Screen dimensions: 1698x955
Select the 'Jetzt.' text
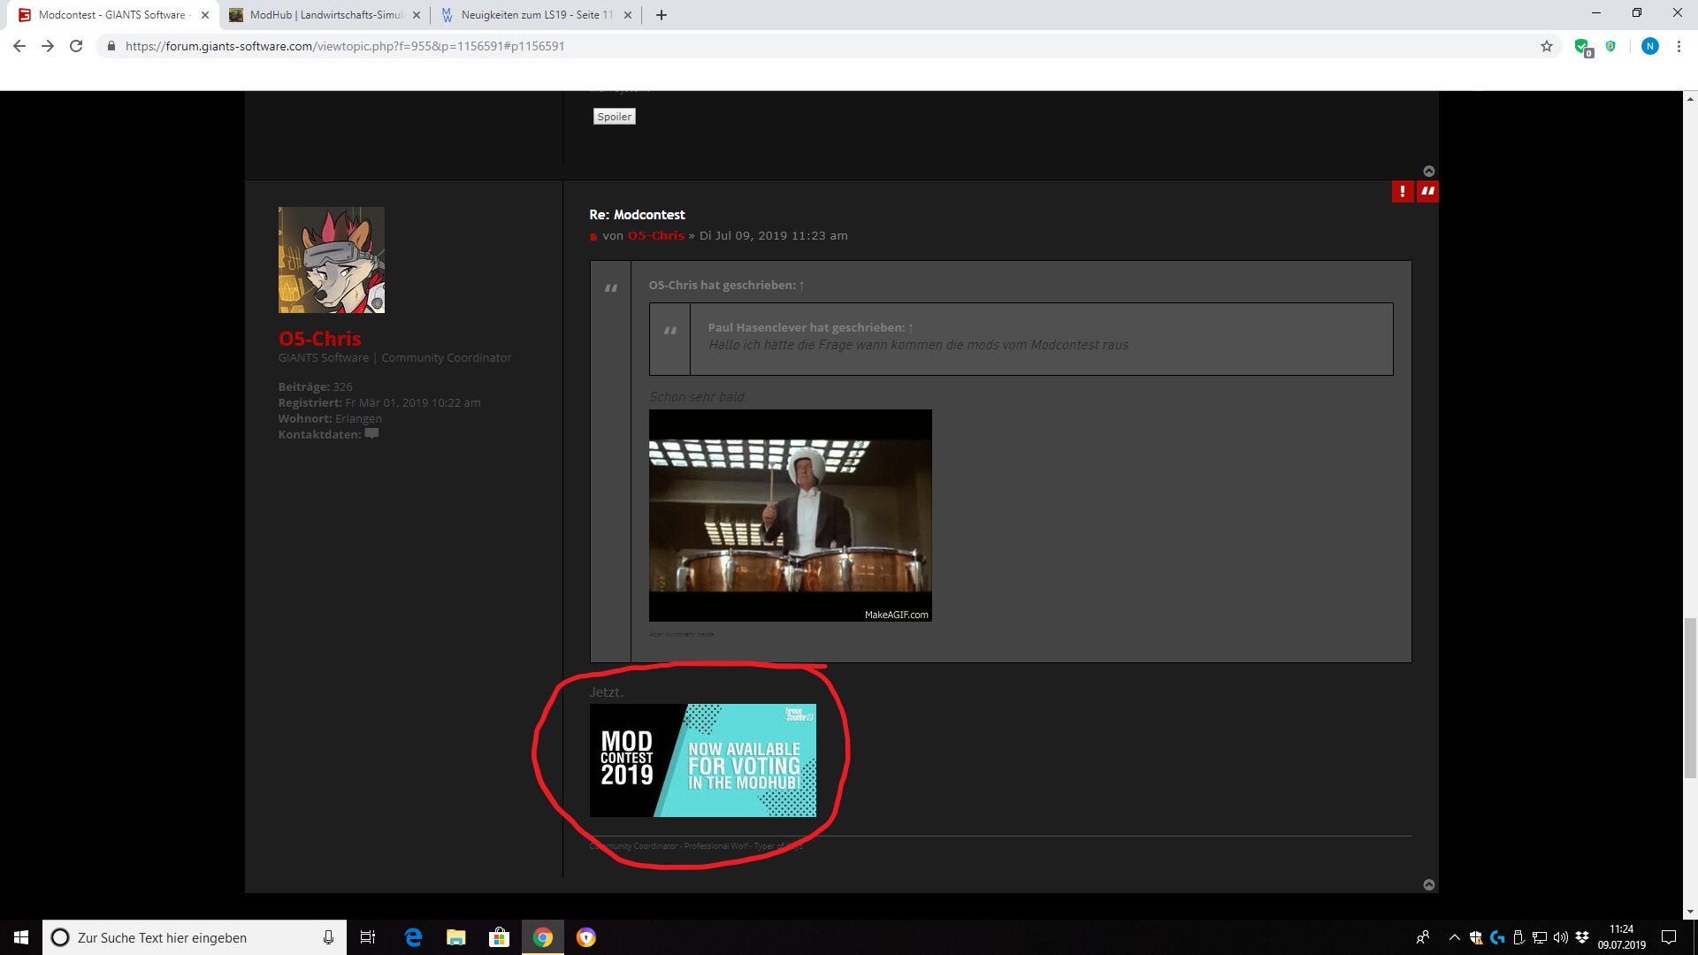(x=607, y=692)
